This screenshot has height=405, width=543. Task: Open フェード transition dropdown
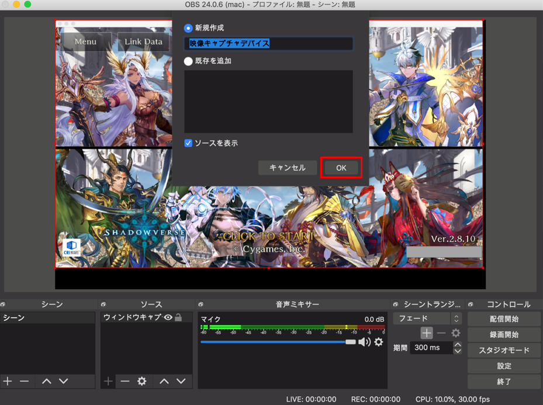coord(427,318)
